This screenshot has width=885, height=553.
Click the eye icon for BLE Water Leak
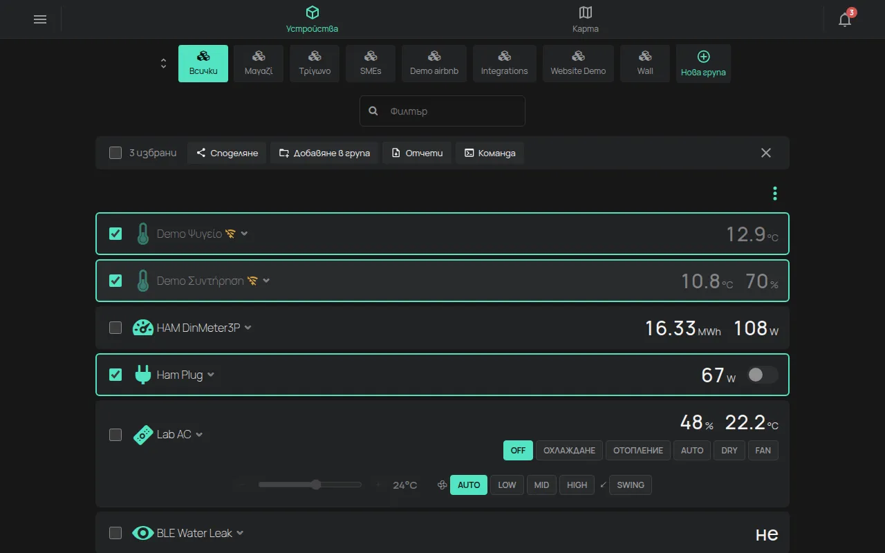[142, 533]
